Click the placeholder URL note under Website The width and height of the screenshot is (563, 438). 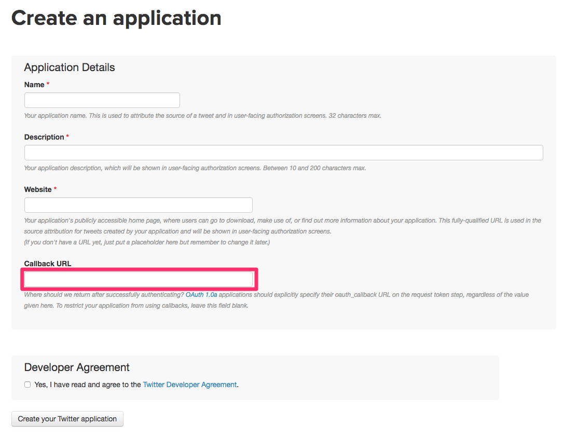click(x=147, y=242)
